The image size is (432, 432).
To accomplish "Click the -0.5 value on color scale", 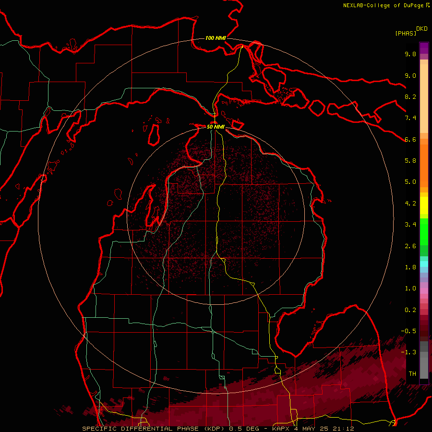I will tap(408, 331).
